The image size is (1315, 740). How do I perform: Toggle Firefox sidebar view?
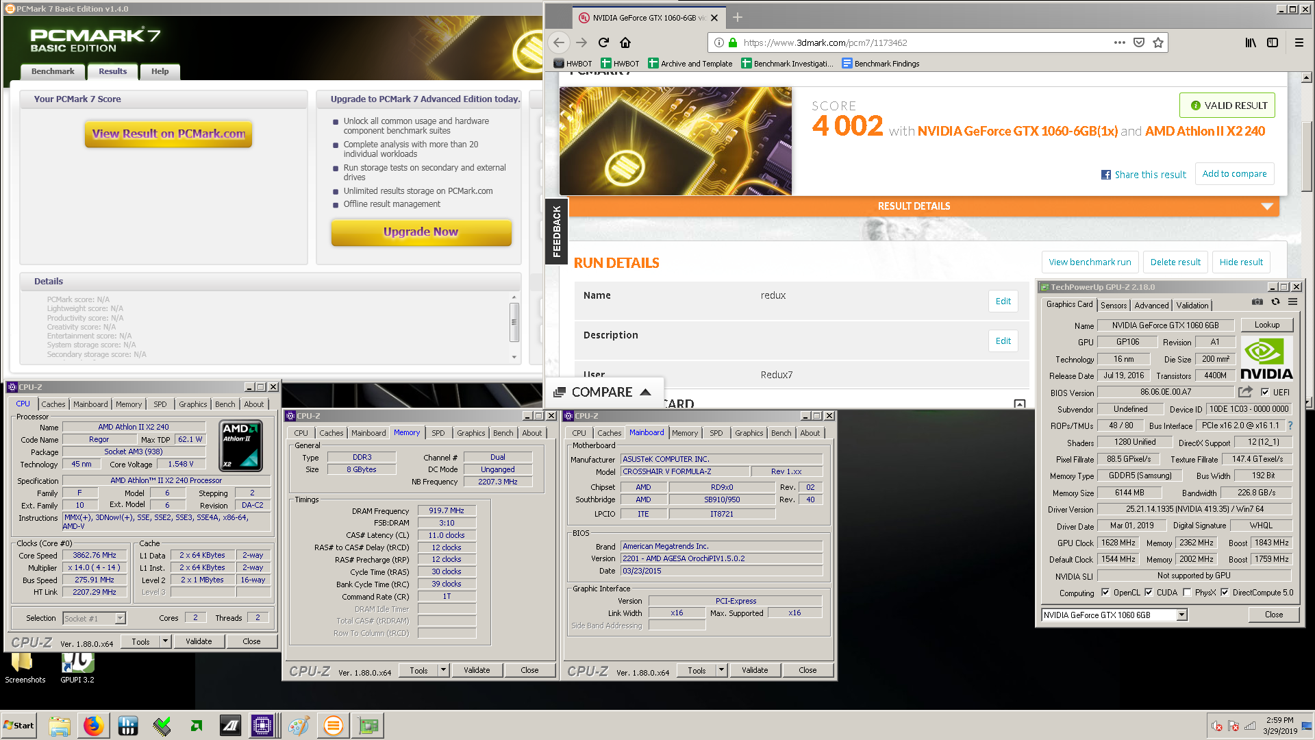(1273, 42)
